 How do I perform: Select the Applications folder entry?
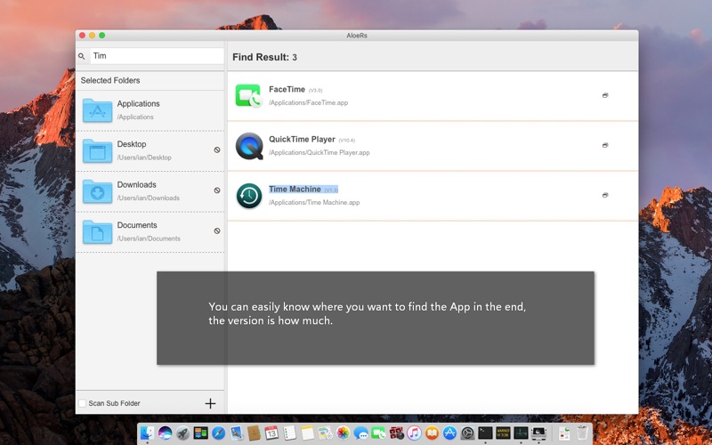click(150, 110)
